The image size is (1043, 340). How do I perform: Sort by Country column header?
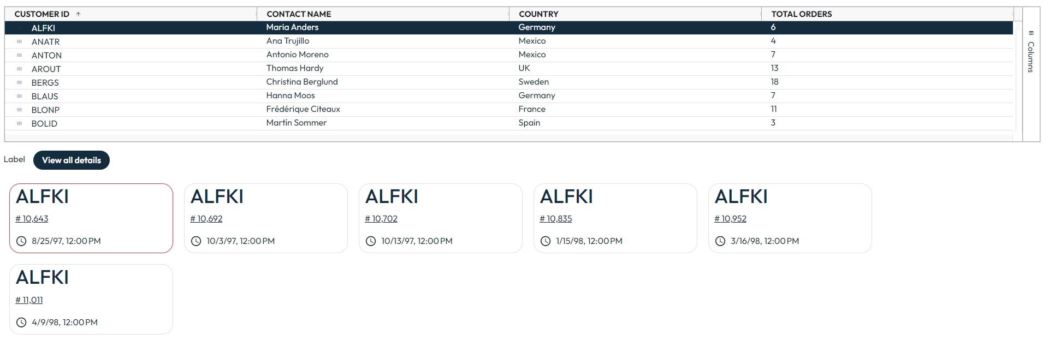point(538,14)
